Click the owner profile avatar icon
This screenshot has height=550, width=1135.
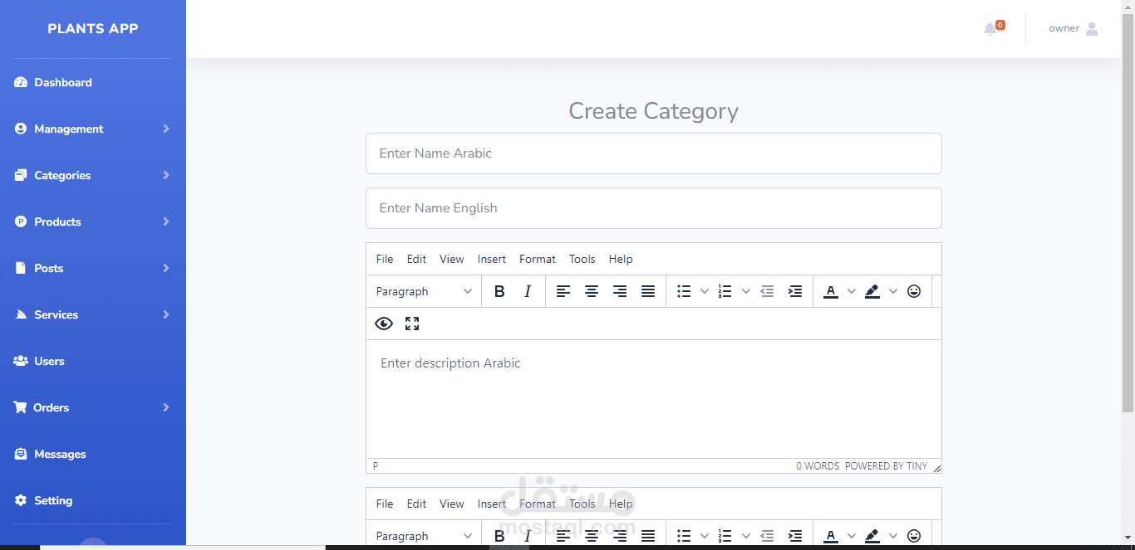[x=1092, y=29]
